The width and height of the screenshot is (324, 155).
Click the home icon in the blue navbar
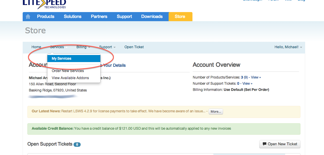(28, 16)
